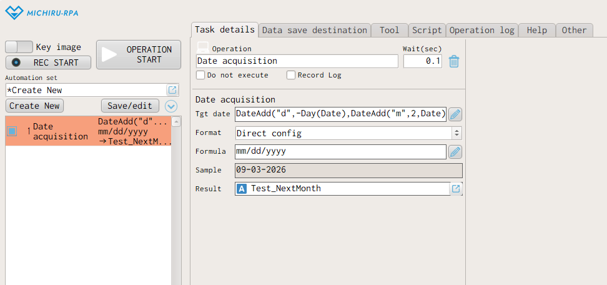Check the Record Log checkbox
Viewport: 607px width, 285px height.
coord(291,75)
